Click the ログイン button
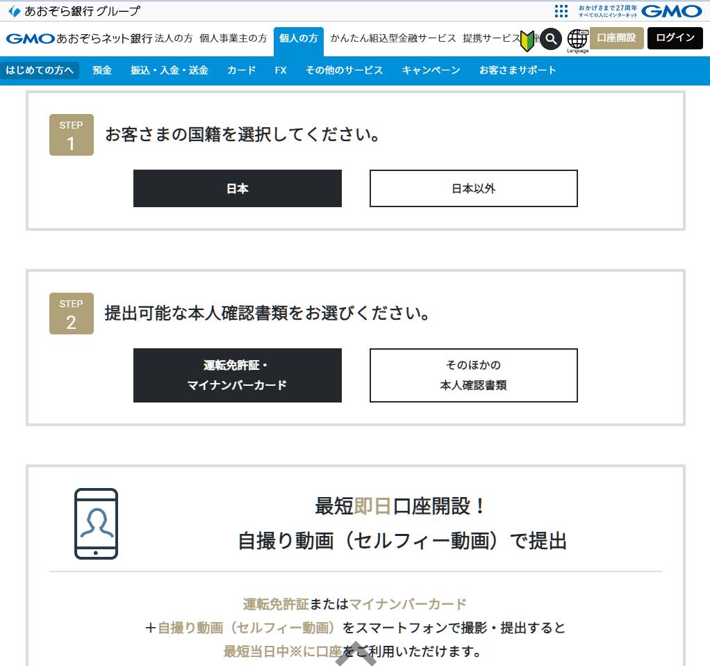Viewport: 710px width, 666px height. 674,39
